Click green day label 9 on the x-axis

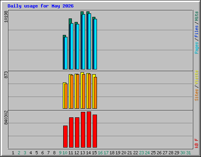[60, 153]
